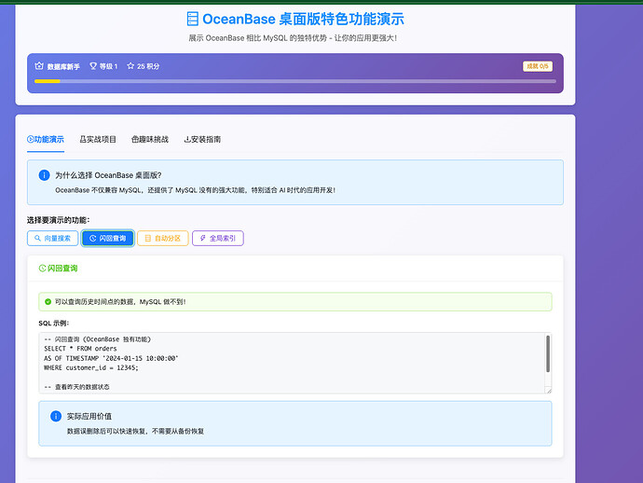Click the level progress bar
643x483 pixels.
tap(294, 81)
